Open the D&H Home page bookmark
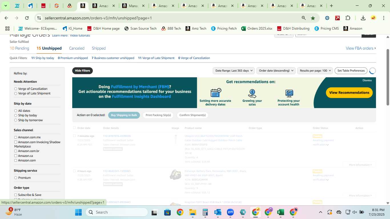The width and height of the screenshot is (390, 219). (103, 29)
